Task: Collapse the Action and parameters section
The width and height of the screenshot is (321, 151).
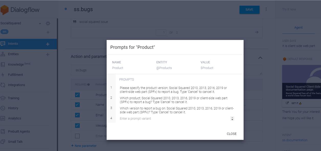Action: click(x=260, y=58)
